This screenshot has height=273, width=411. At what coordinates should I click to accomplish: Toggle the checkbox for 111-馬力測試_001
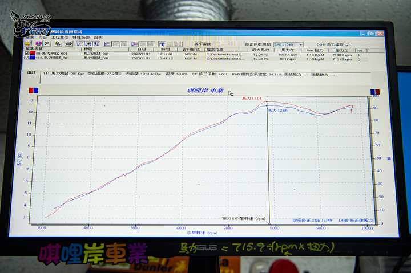tap(27, 58)
